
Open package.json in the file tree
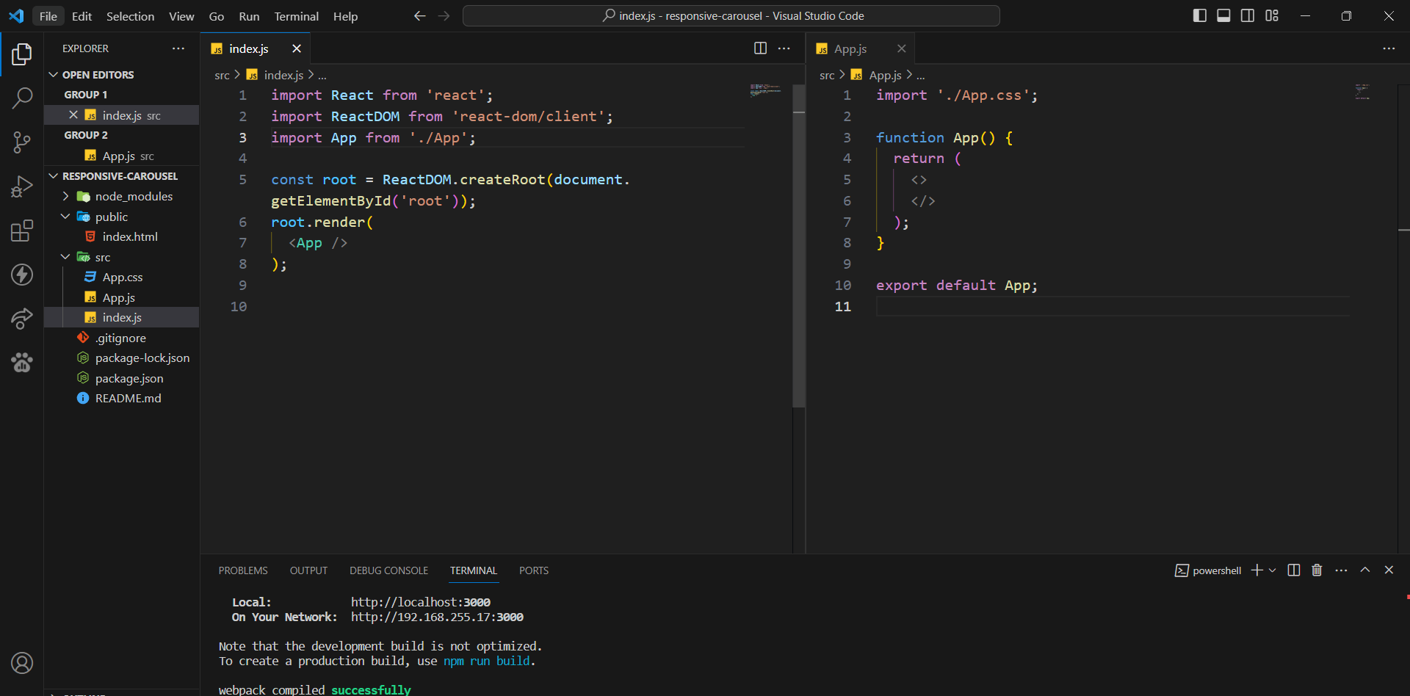tap(122, 378)
